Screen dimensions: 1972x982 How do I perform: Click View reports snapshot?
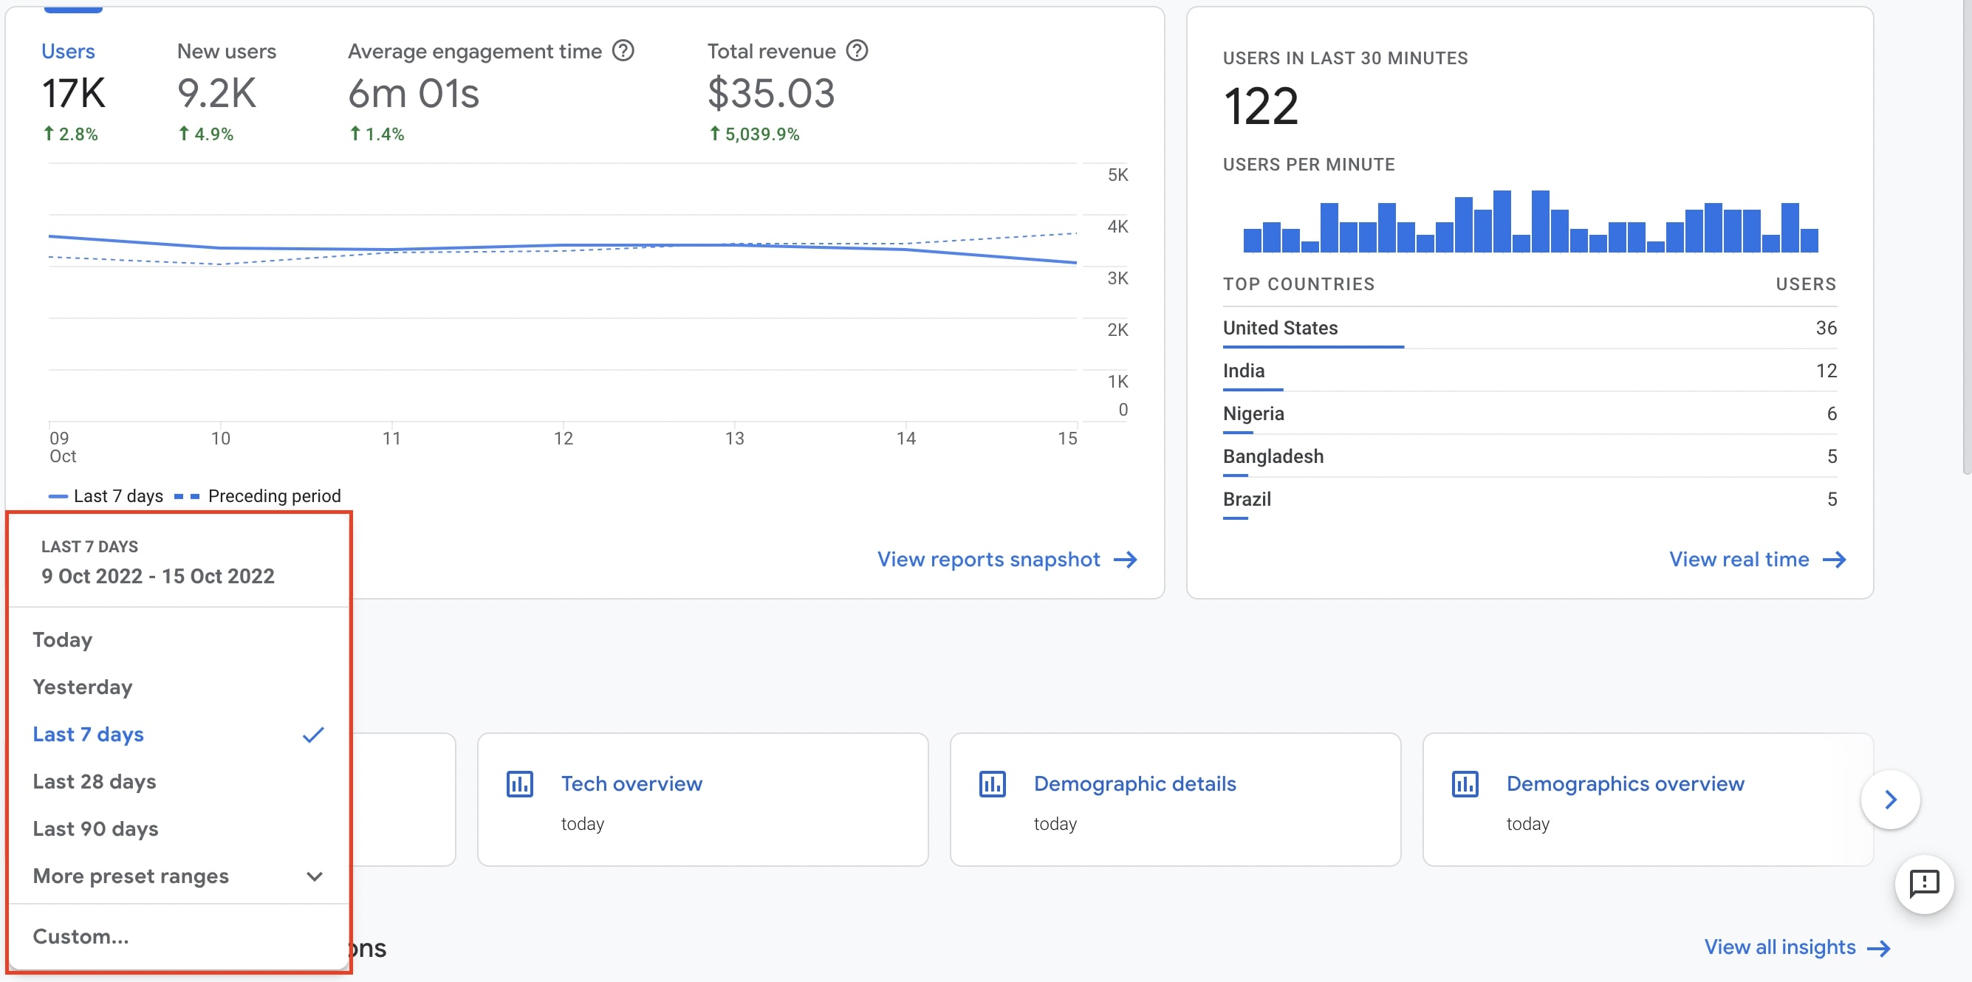coord(988,560)
